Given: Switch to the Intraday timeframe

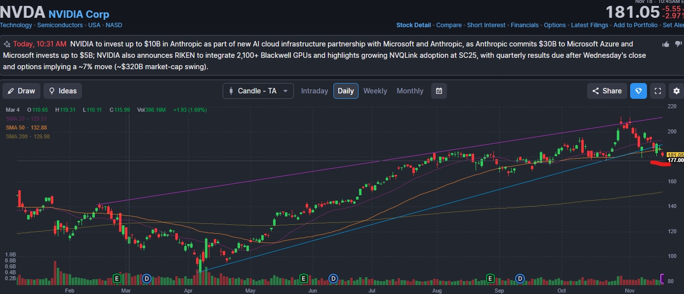Looking at the screenshot, I should (x=314, y=91).
